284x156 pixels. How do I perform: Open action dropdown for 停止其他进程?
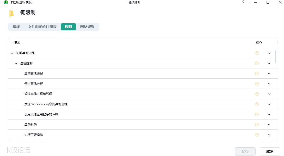[x=269, y=84]
